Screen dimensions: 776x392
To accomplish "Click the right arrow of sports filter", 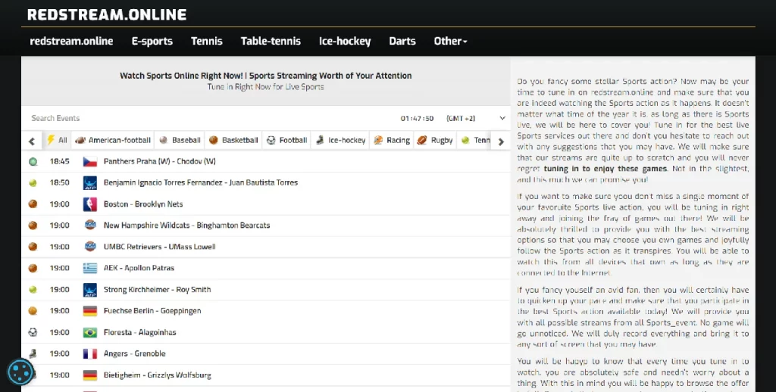I will [x=501, y=142].
